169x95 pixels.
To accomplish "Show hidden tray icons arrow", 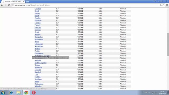I will click(x=149, y=93).
